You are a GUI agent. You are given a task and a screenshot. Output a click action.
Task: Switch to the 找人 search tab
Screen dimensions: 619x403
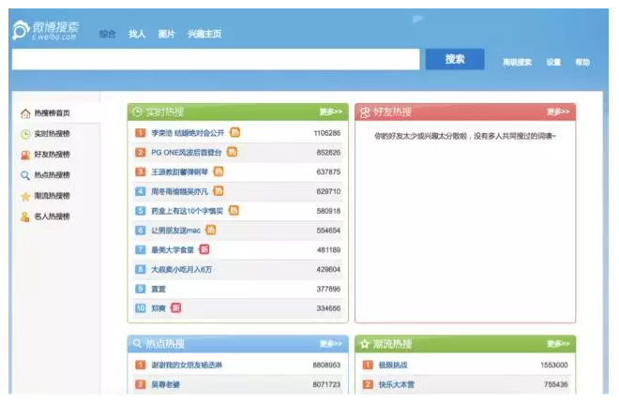tap(137, 35)
